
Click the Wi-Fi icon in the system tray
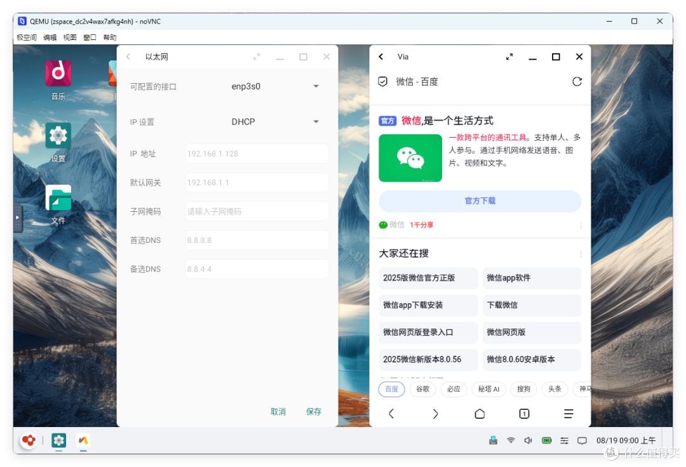coord(511,440)
